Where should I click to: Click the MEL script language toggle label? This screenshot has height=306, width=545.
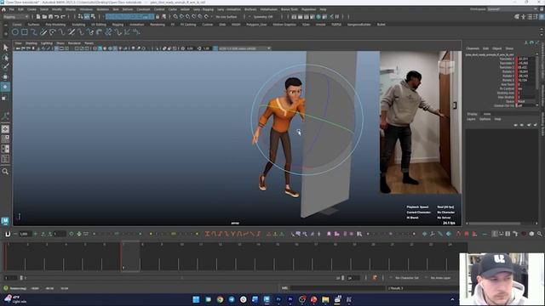tap(284, 288)
